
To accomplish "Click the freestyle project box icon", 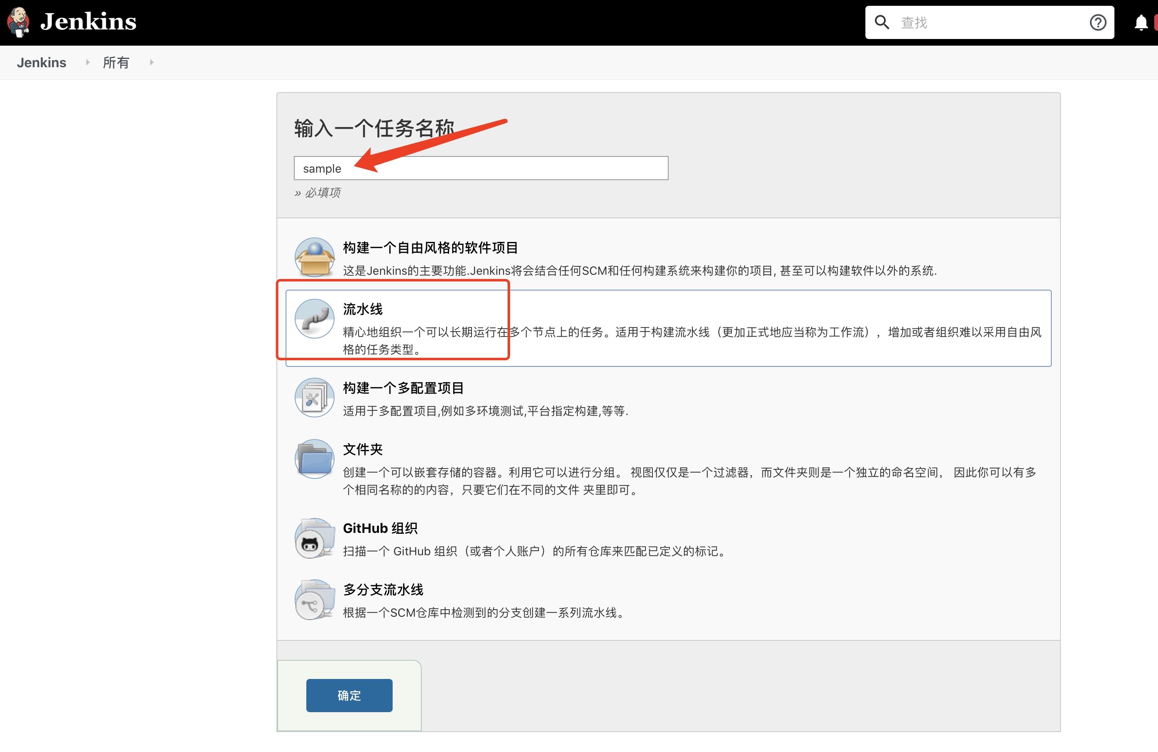I will tap(314, 257).
